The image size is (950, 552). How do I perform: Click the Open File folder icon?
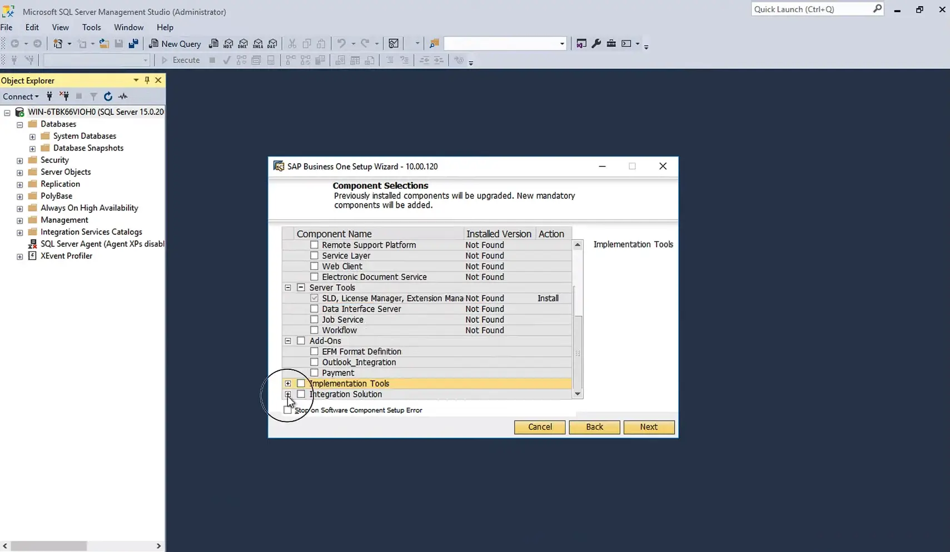(104, 43)
